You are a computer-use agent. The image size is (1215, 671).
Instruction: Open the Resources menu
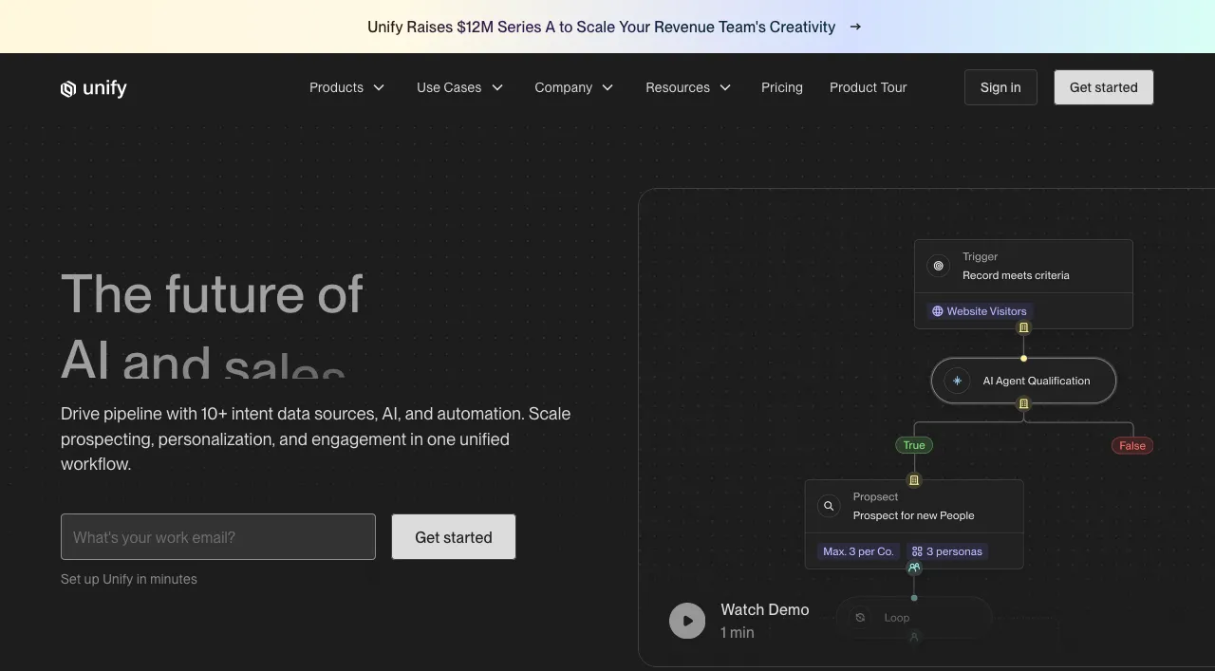tap(689, 87)
